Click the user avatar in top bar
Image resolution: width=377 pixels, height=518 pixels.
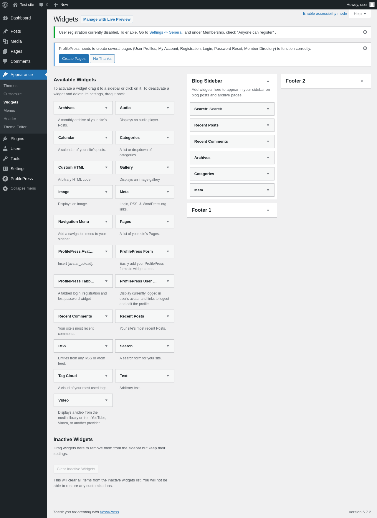click(372, 4)
